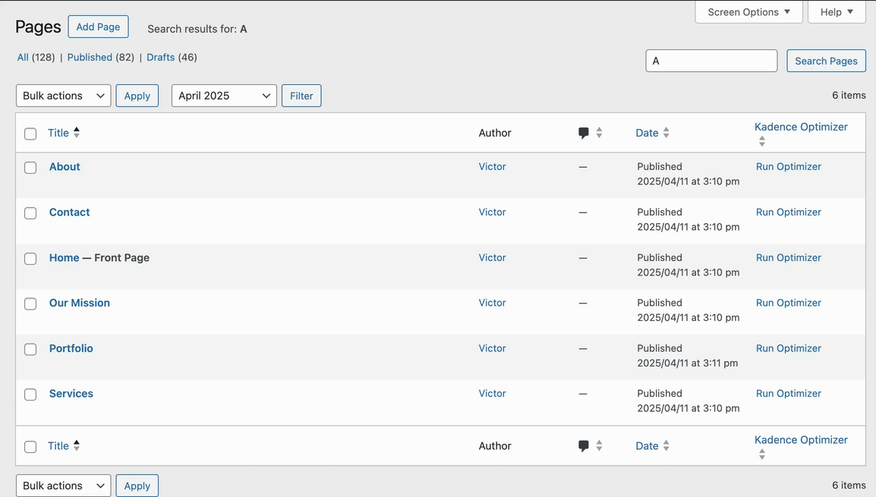This screenshot has width=876, height=497.
Task: Select the About page checkbox
Action: (x=30, y=168)
